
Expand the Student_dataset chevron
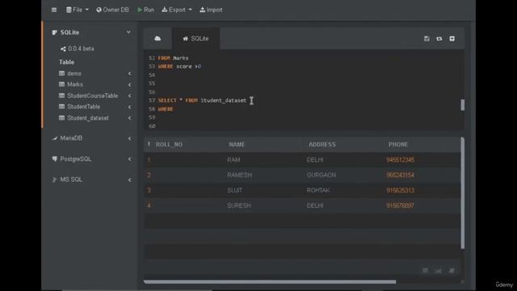click(x=129, y=118)
